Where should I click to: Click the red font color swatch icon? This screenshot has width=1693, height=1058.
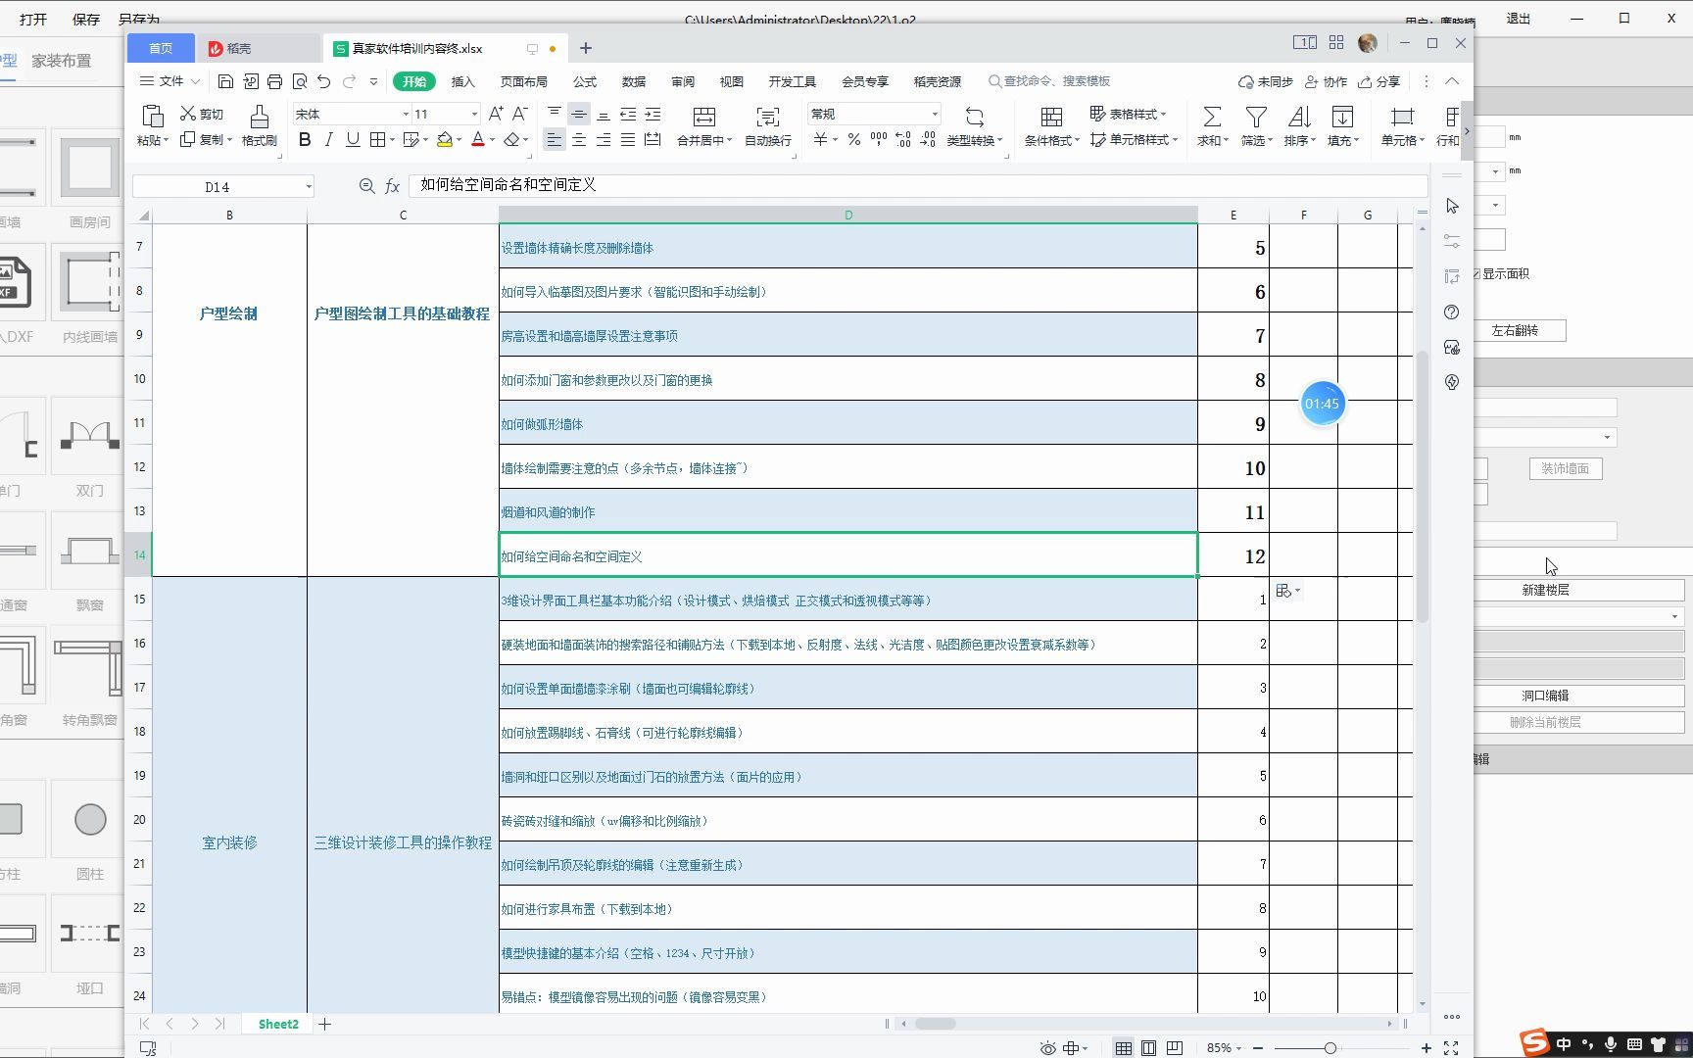point(478,140)
